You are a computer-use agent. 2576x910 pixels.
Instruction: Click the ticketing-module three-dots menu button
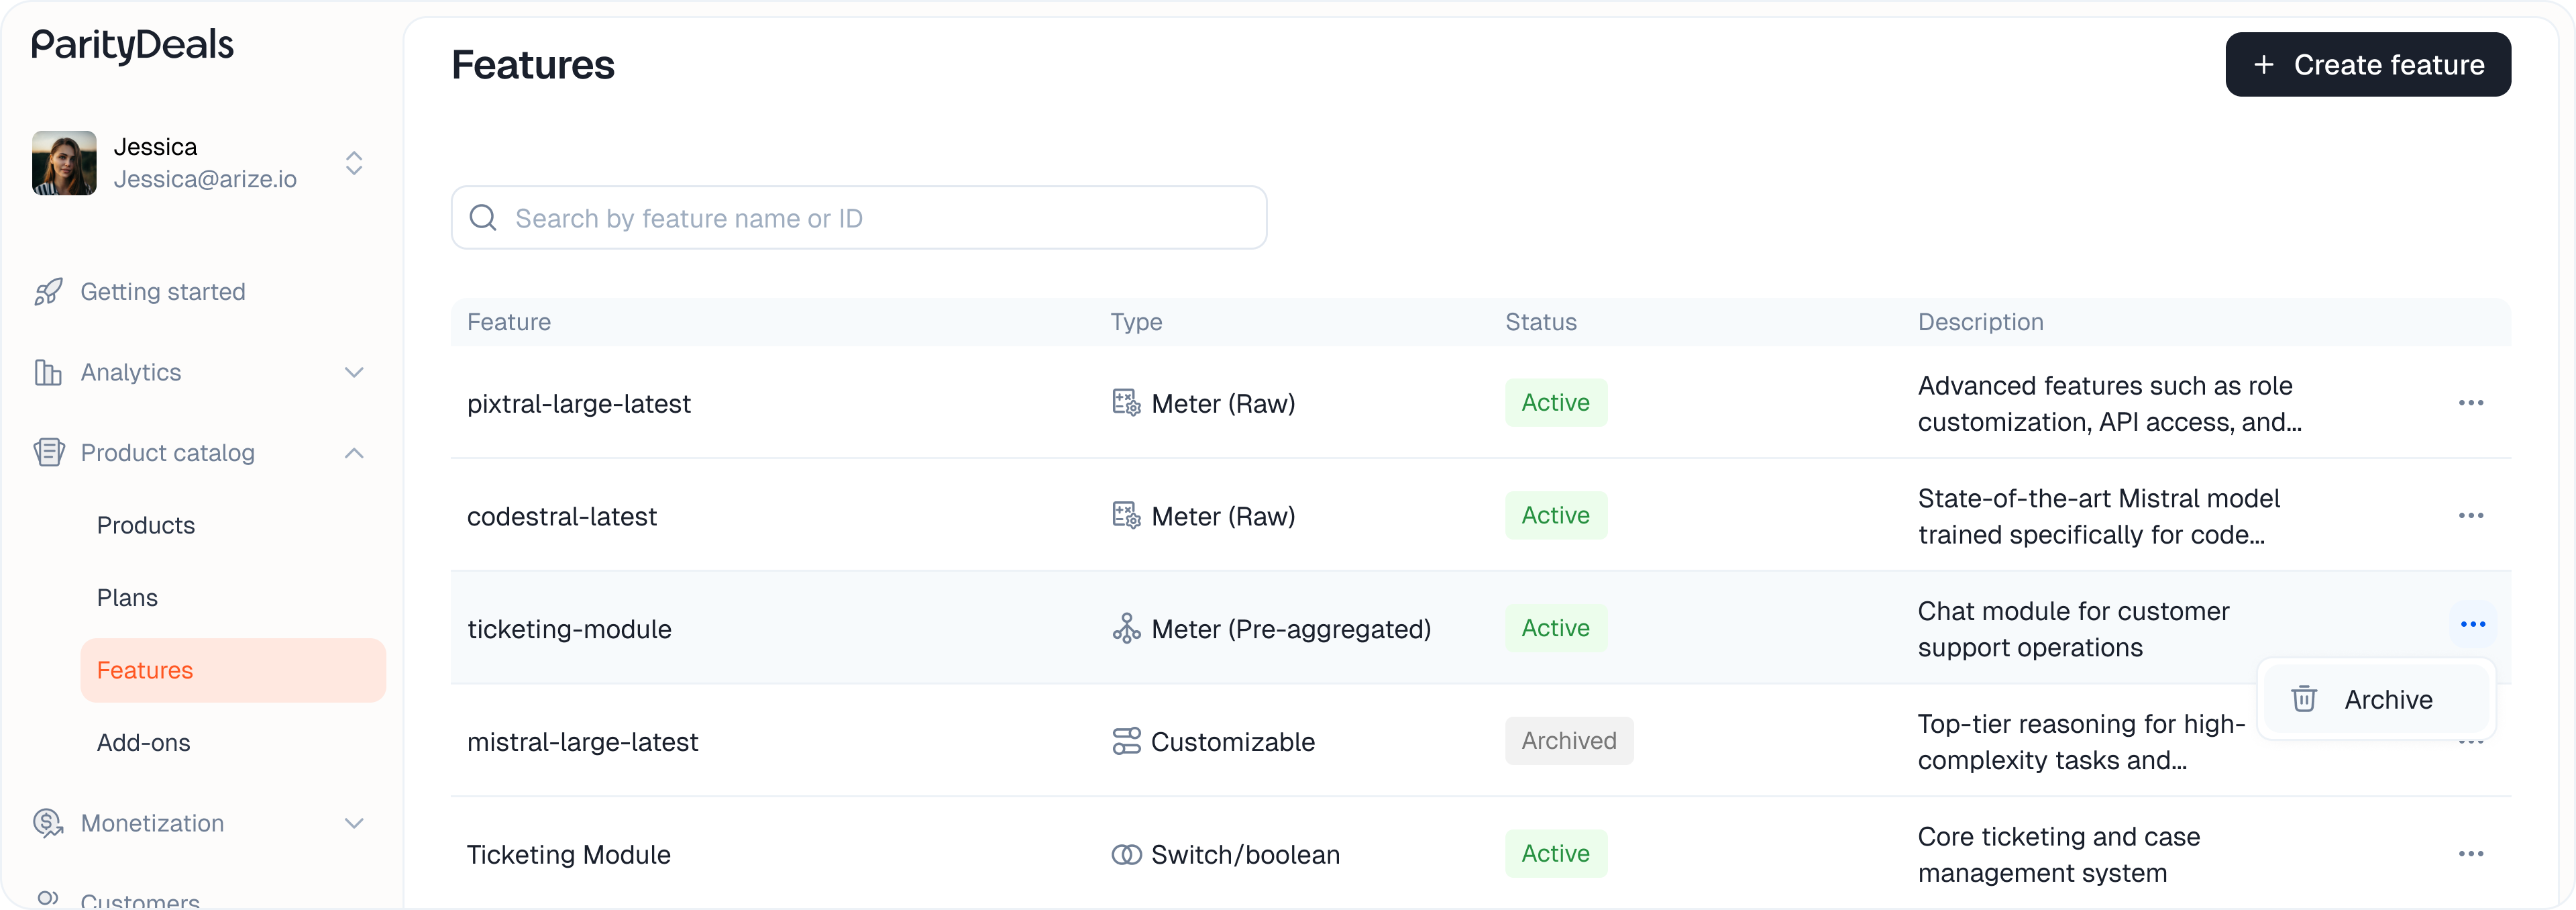[x=2472, y=625]
